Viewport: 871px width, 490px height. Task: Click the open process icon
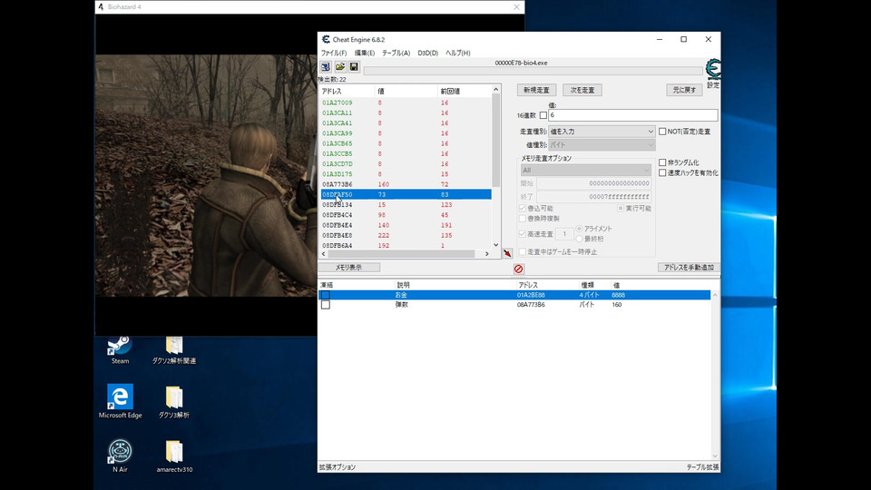325,67
